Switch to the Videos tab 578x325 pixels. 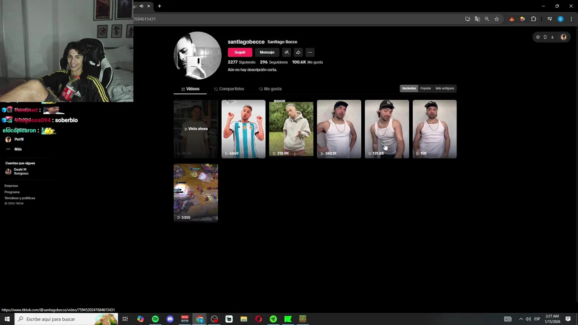[190, 89]
